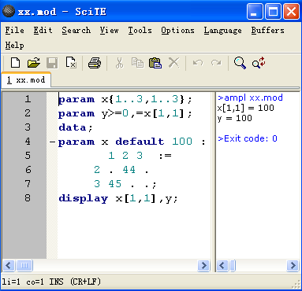This screenshot has width=302, height=291.
Task: Maximize the SciTE window
Action: [x=273, y=12]
